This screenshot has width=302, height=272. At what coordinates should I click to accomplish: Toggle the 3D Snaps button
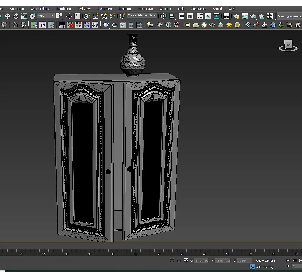coord(87,16)
